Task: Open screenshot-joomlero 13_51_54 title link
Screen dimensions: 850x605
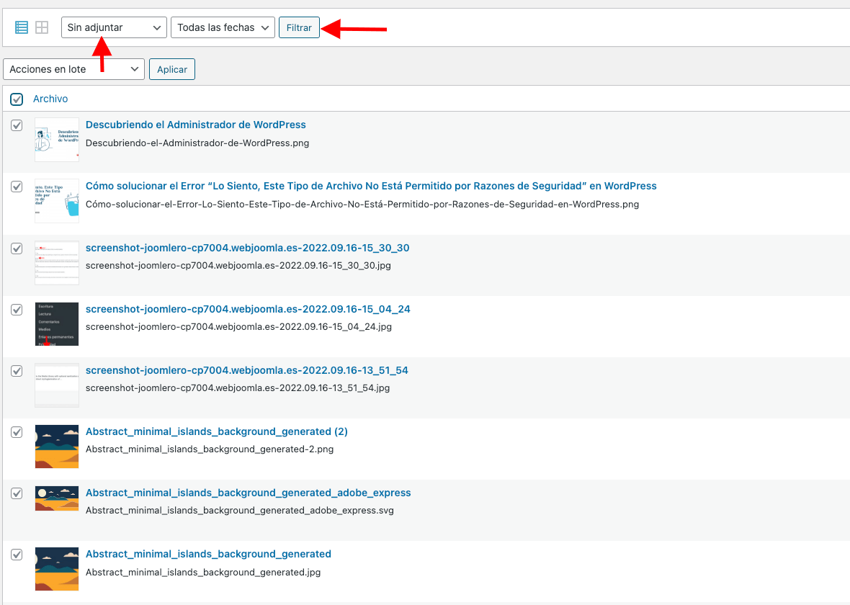Action: pyautogui.click(x=246, y=370)
